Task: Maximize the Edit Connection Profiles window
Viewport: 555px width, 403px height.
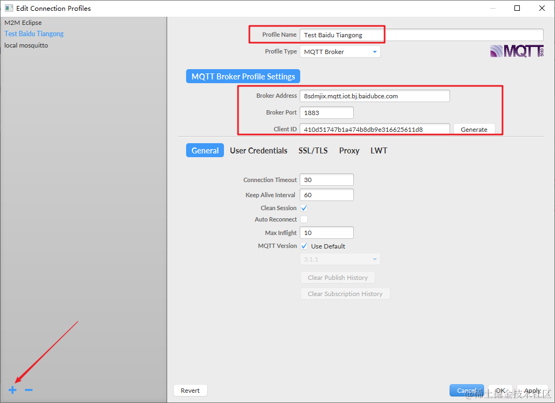Action: pos(517,8)
